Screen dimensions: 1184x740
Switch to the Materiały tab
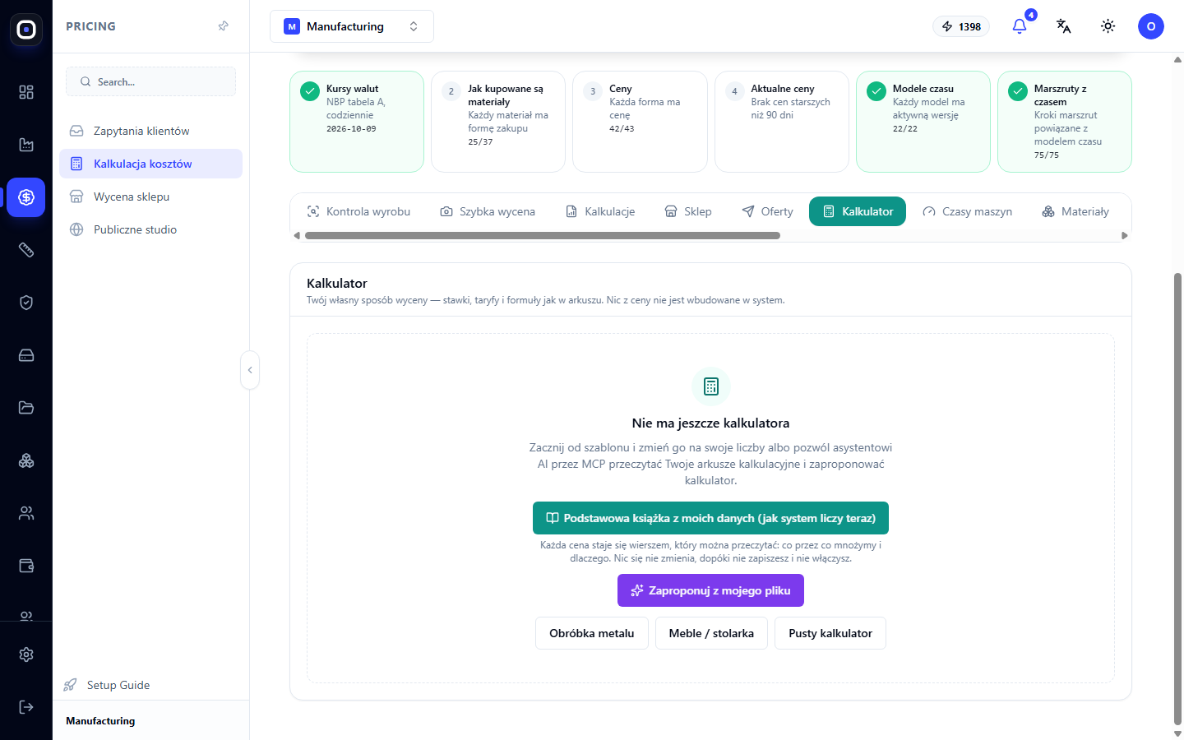pos(1075,211)
